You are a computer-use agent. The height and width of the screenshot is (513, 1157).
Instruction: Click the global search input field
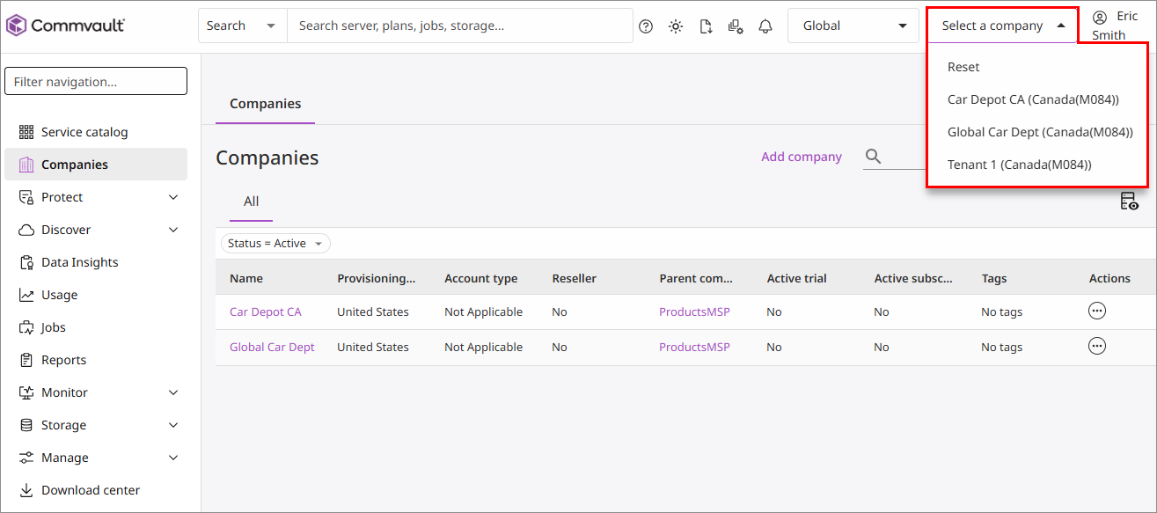click(460, 26)
